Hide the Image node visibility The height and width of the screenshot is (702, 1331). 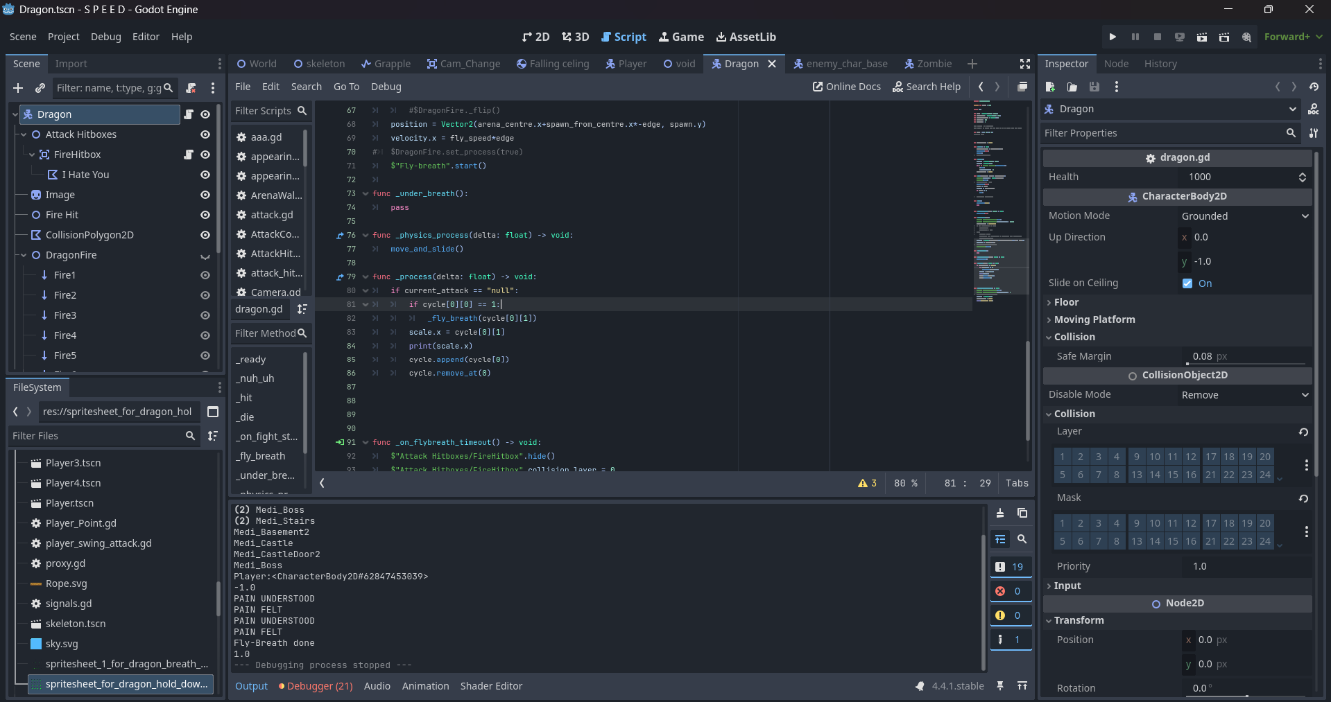pos(205,195)
